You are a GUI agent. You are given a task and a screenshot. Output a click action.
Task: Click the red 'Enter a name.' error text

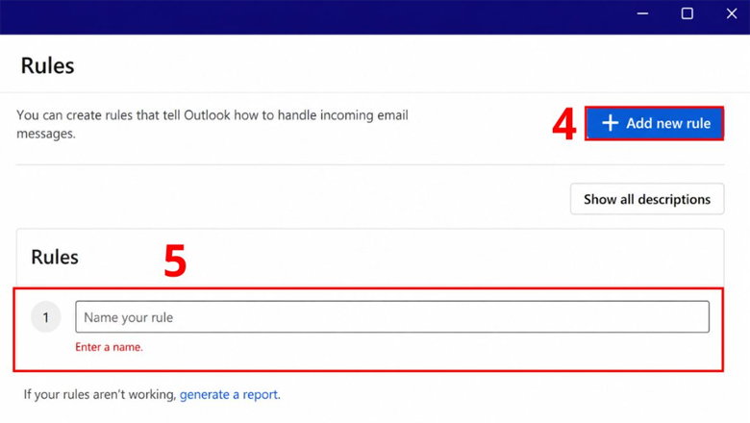[x=109, y=347]
